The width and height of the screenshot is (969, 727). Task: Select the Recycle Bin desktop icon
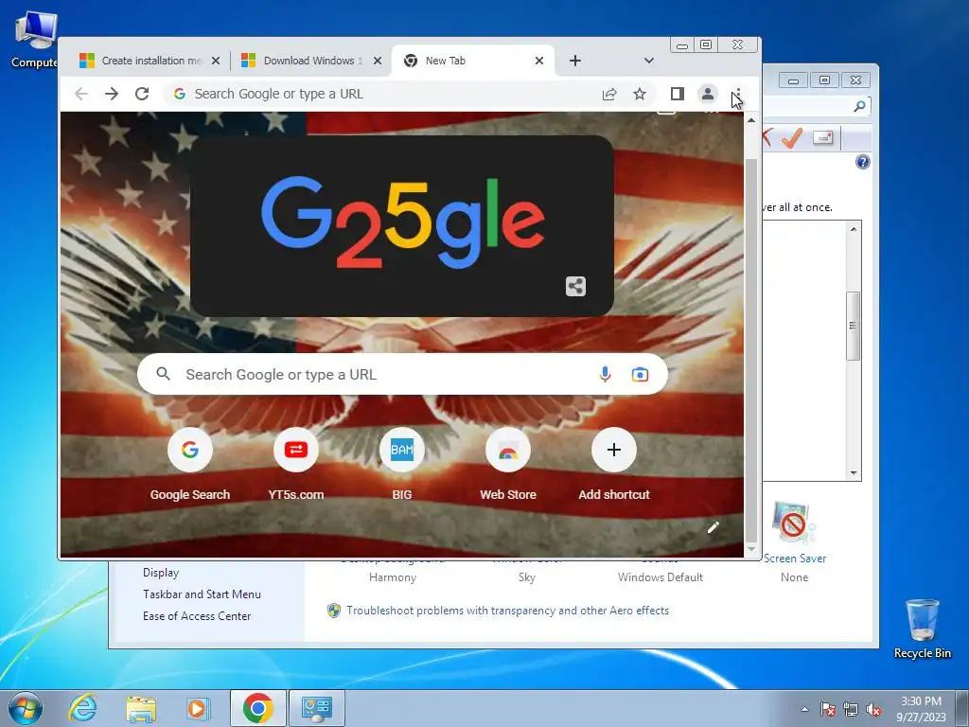(x=922, y=629)
